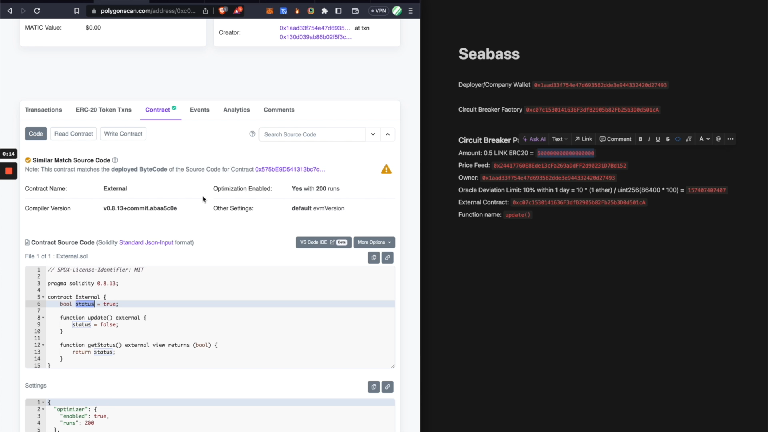The image size is (768, 432).
Task: Click the VPN button
Action: 378,11
